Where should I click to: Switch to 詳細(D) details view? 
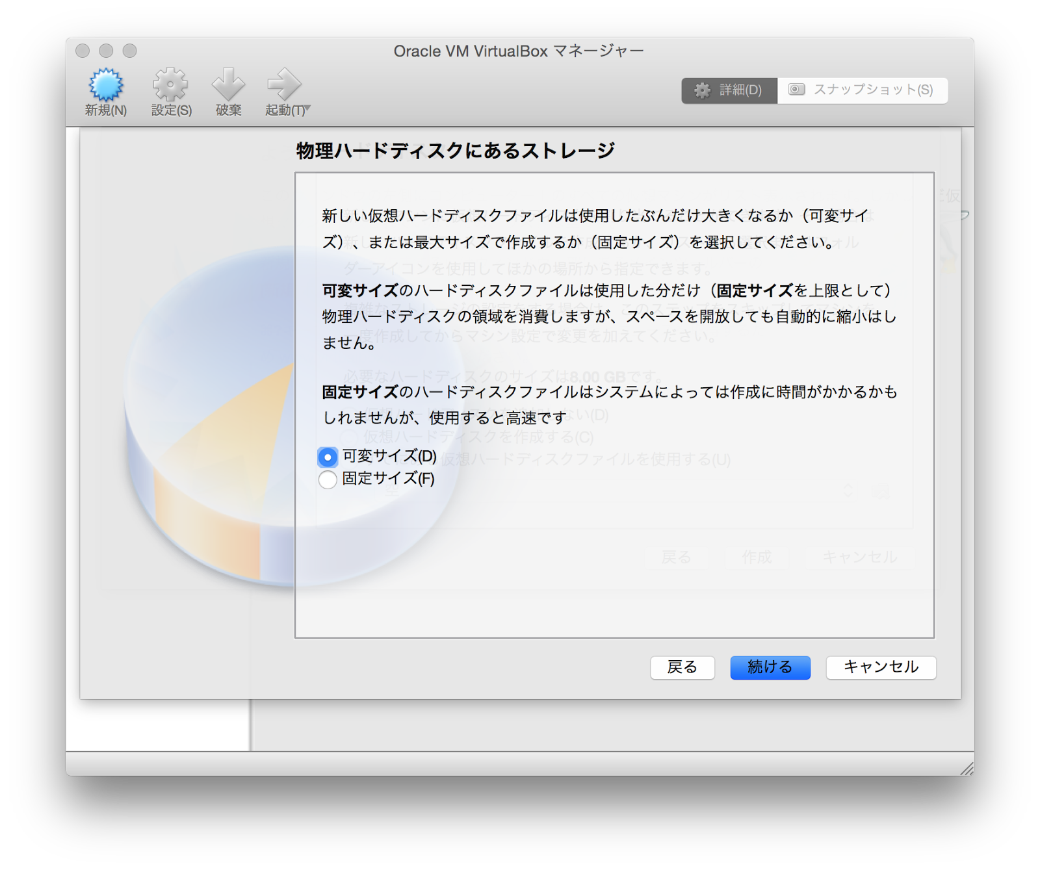click(x=729, y=90)
